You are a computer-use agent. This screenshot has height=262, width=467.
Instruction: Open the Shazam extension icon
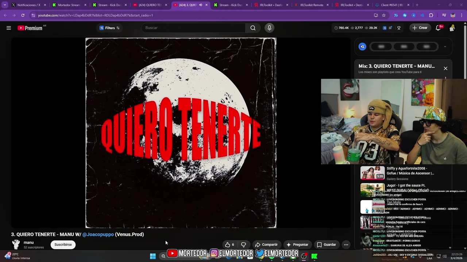click(x=405, y=15)
